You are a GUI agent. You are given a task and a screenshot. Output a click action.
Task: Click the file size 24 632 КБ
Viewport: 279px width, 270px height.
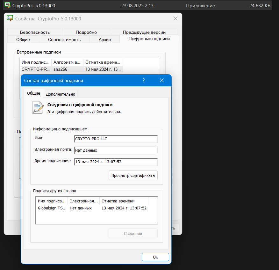coord(260,6)
